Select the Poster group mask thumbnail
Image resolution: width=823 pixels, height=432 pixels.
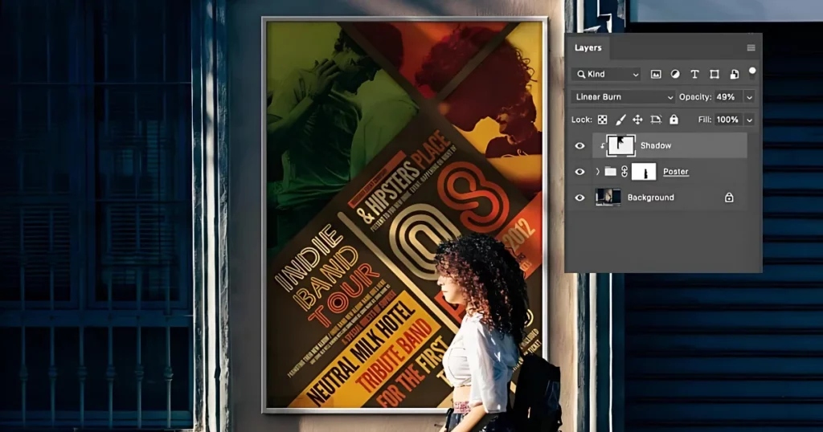coord(644,172)
